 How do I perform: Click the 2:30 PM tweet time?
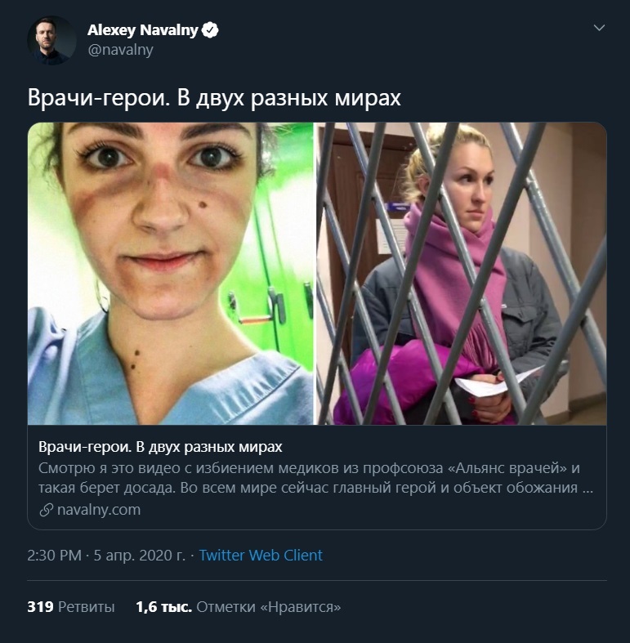(54, 556)
